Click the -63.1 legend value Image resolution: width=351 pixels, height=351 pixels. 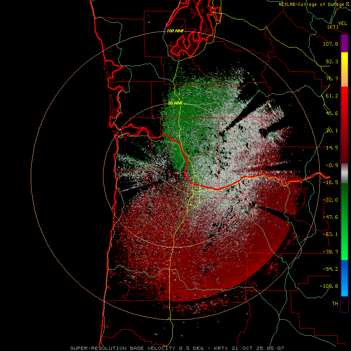tap(330, 234)
